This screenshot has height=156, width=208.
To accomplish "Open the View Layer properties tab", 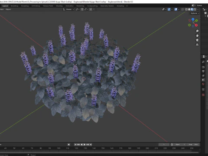I will [x=203, y=75].
